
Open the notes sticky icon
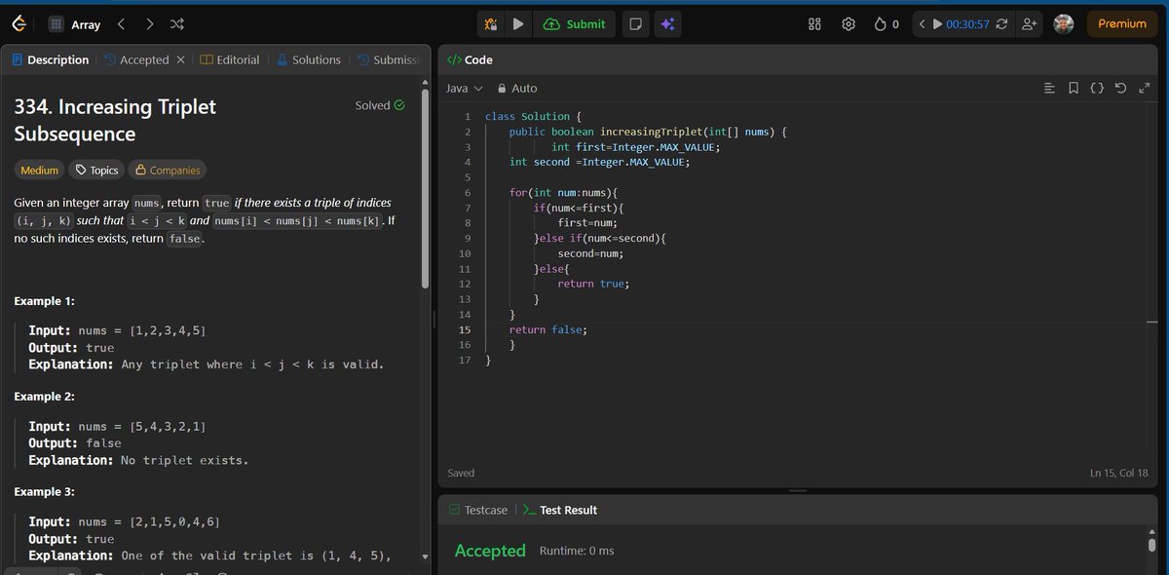(635, 24)
